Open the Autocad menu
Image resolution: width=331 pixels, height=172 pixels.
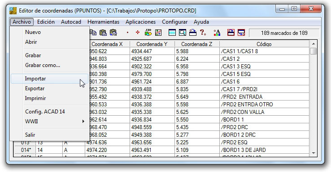click(71, 22)
